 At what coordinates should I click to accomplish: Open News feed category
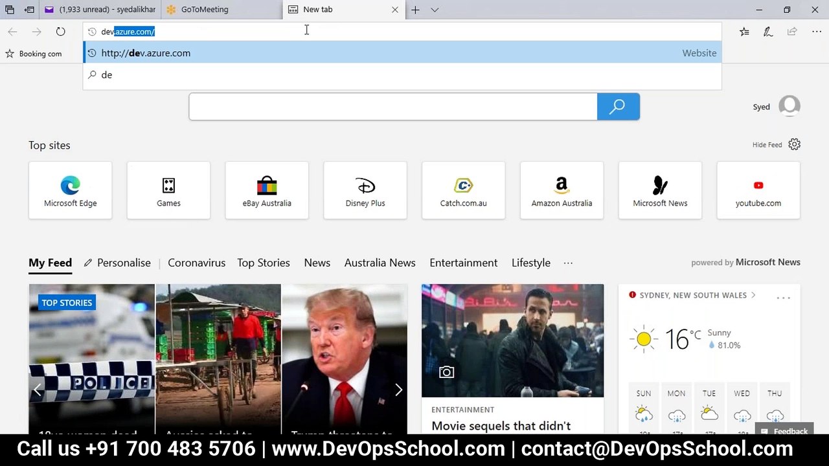coord(317,263)
